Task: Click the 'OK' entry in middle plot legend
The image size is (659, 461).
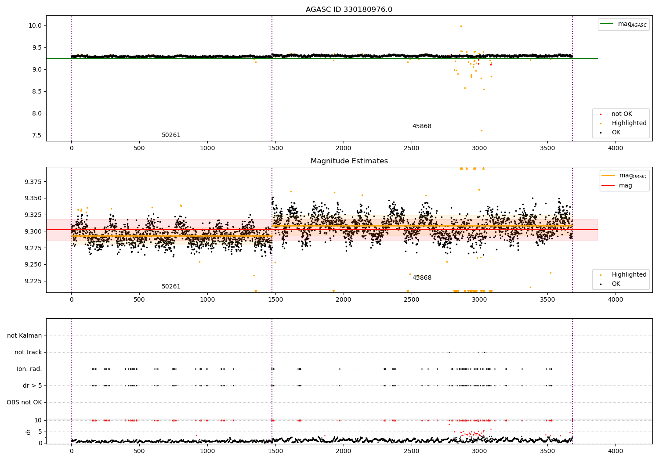Action: (616, 284)
